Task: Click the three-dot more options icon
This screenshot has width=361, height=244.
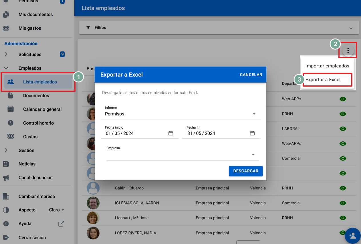Action: point(348,51)
